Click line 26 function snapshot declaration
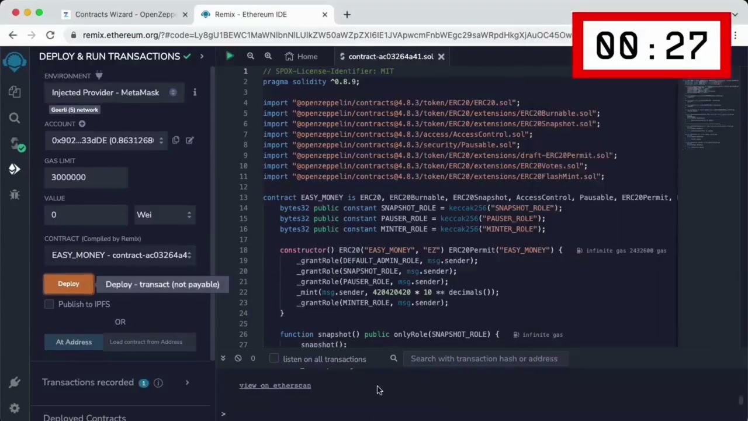Image resolution: width=748 pixels, height=421 pixels. pyautogui.click(x=389, y=334)
